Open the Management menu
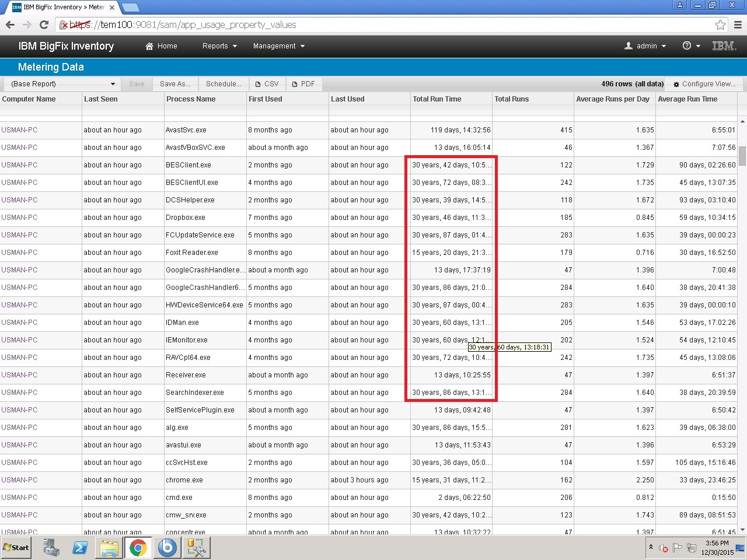Image resolution: width=747 pixels, height=560 pixels. click(x=279, y=46)
